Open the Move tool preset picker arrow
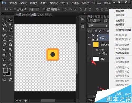132x103 pixels. tap(10, 9)
